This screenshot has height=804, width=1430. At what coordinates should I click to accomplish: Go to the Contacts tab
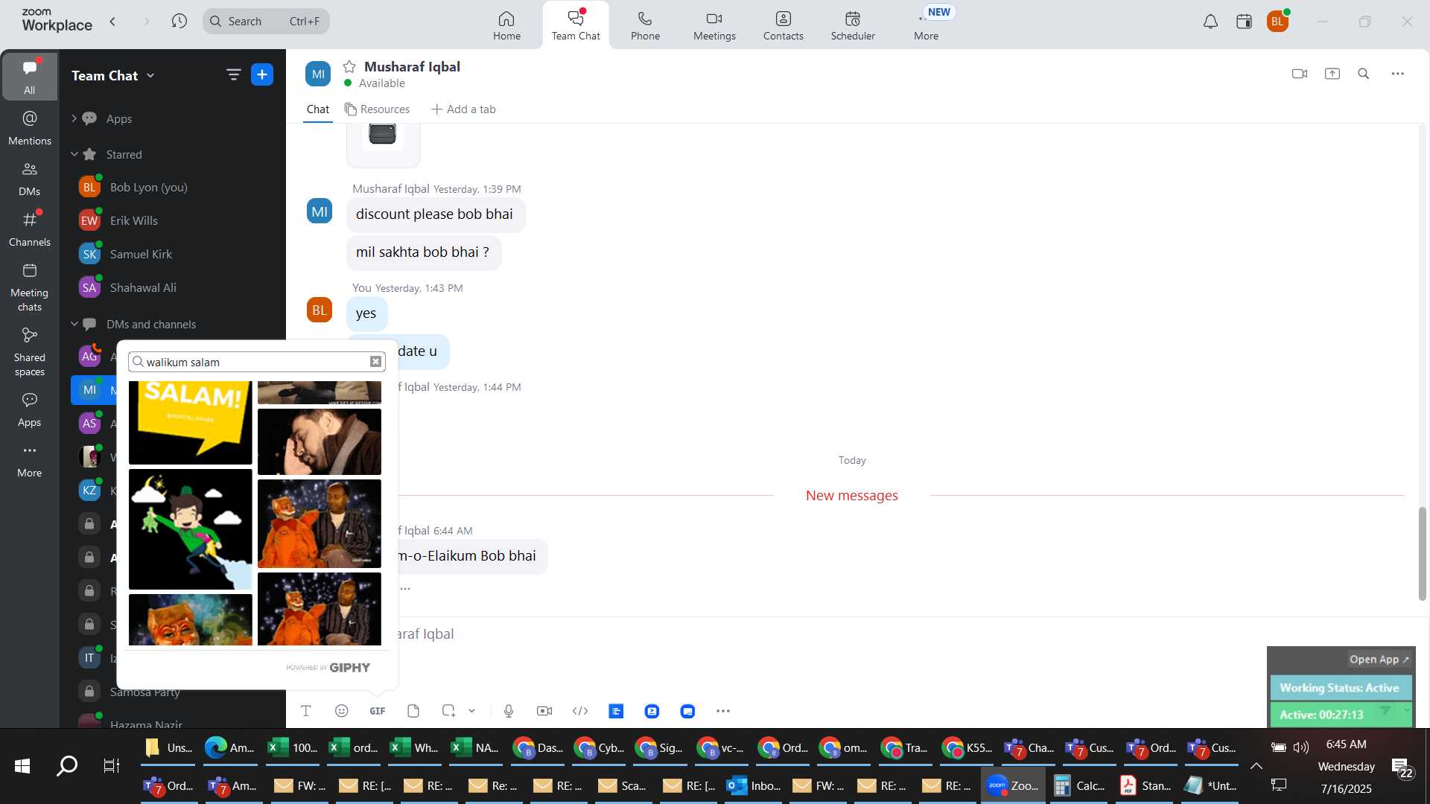point(783,25)
